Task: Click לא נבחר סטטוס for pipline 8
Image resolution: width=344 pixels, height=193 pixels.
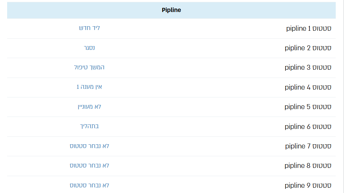Action: [x=89, y=165]
